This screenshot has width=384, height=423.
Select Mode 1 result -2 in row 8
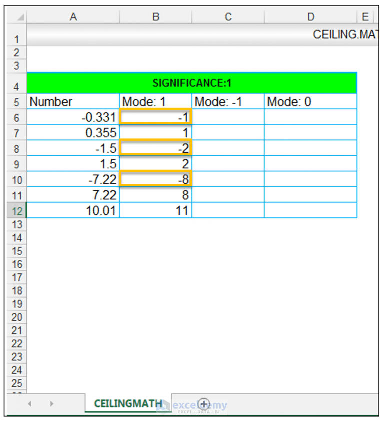click(156, 148)
